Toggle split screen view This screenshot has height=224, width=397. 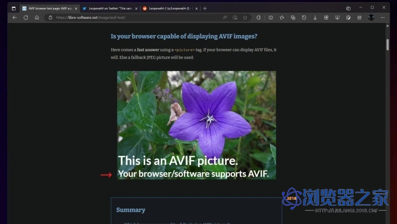pos(271,17)
